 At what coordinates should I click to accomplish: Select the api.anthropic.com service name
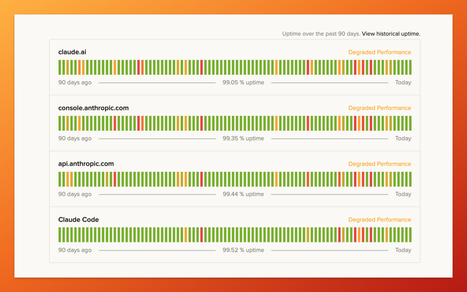86,164
